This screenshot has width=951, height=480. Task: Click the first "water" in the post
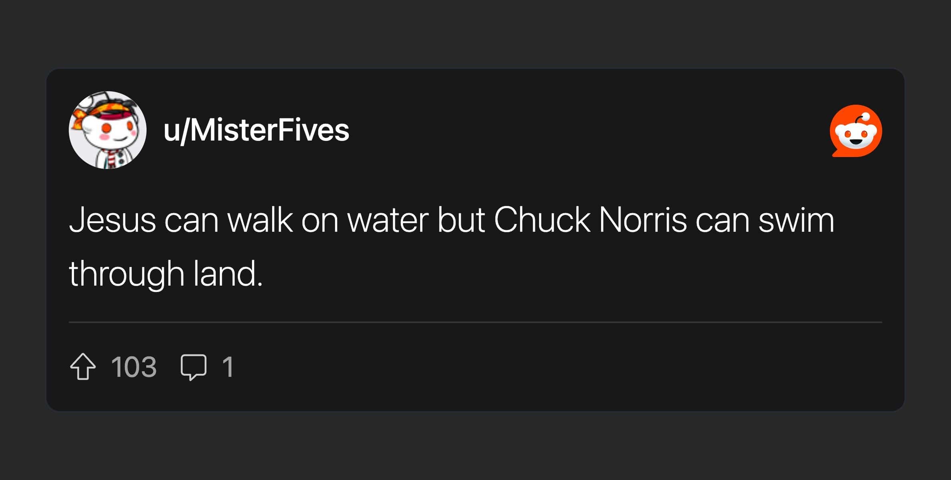click(388, 220)
